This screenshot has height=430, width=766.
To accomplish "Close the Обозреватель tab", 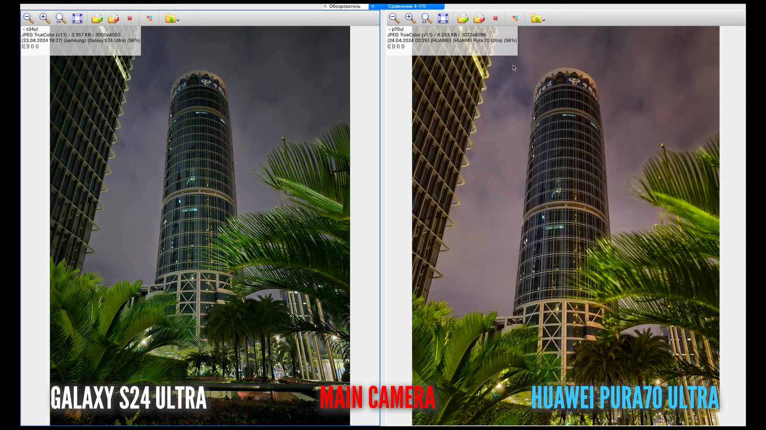I will click(325, 6).
